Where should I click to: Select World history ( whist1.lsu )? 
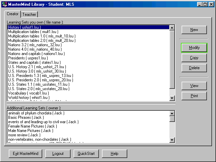coord(88,98)
